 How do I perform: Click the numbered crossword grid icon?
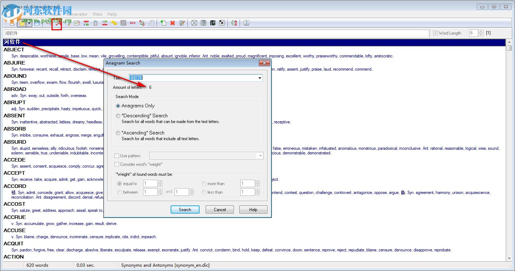pos(194,23)
